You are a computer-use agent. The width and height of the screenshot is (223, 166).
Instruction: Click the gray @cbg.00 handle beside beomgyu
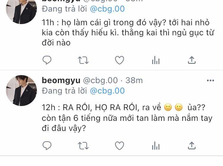(x=100, y=80)
